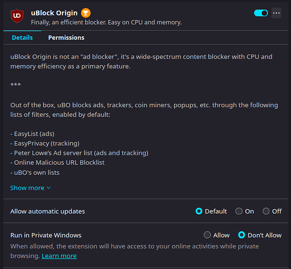Set automatic updates to Off
The height and width of the screenshot is (269, 291).
266,211
